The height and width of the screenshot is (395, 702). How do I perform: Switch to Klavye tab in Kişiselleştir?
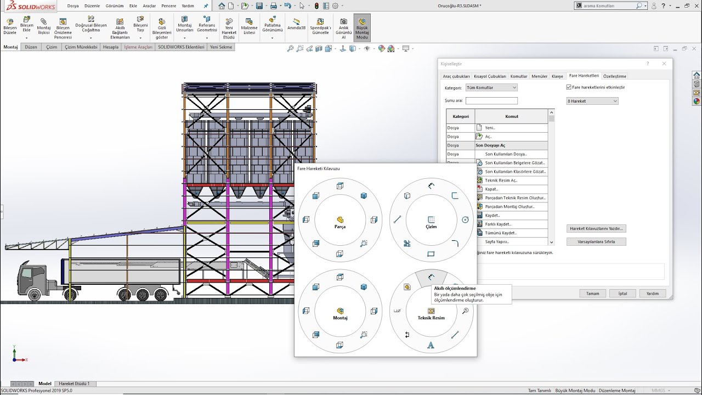557,76
